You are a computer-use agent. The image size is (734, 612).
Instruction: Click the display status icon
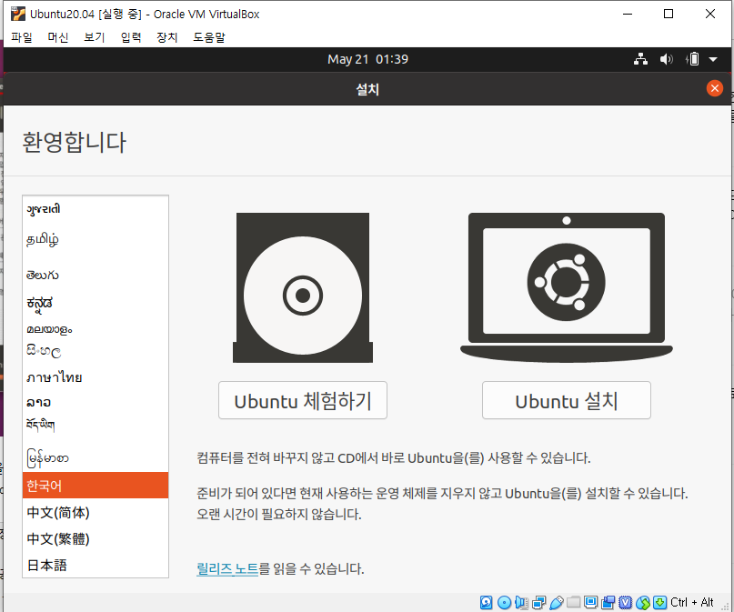click(x=591, y=602)
